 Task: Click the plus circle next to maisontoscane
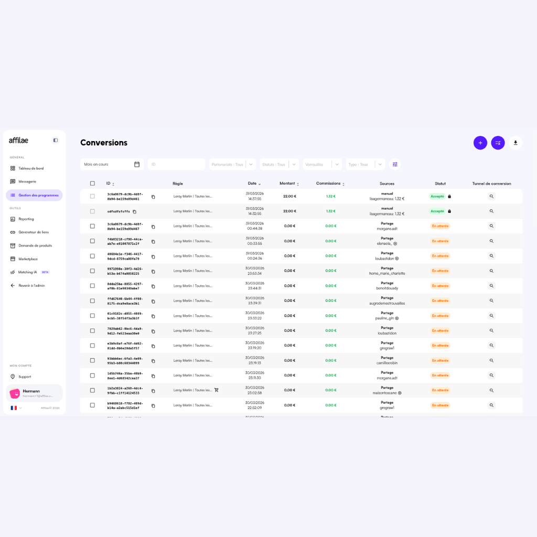point(400,393)
